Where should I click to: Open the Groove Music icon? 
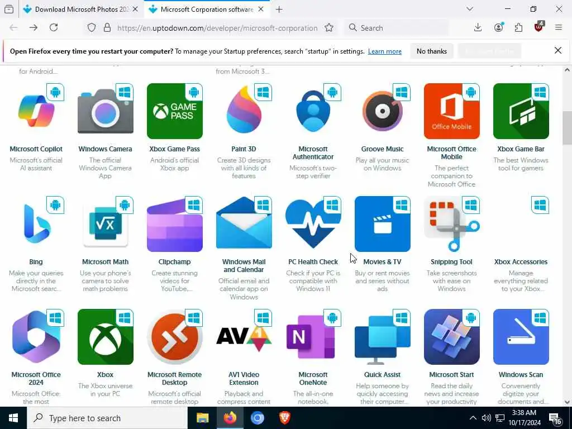pyautogui.click(x=382, y=111)
